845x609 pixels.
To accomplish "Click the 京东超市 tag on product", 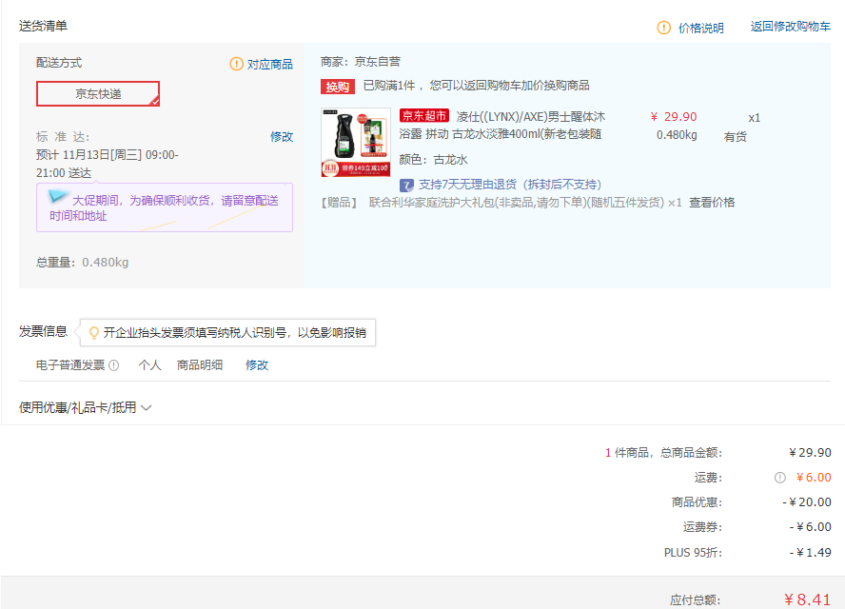I will click(x=424, y=115).
